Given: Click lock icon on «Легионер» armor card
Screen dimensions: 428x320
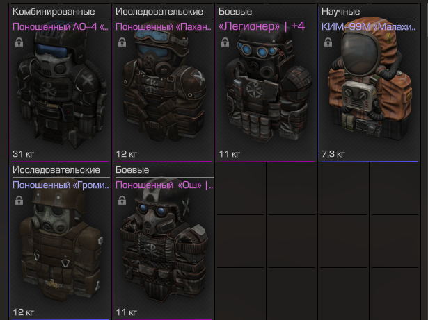Looking at the screenshot, I should coord(225,42).
